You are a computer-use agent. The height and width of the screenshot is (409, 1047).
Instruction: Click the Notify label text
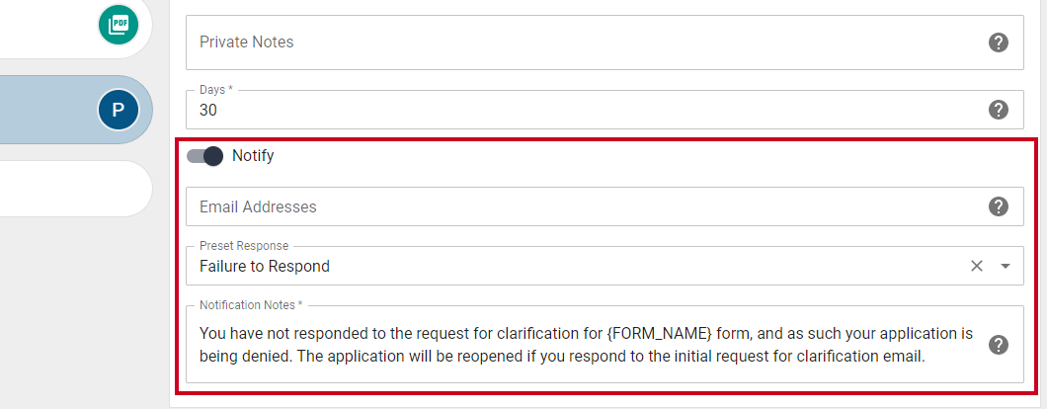click(253, 156)
